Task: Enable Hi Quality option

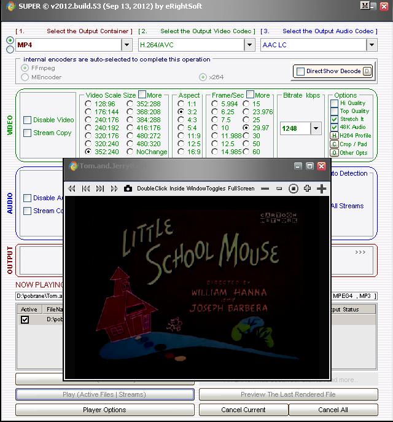Action: (x=335, y=103)
